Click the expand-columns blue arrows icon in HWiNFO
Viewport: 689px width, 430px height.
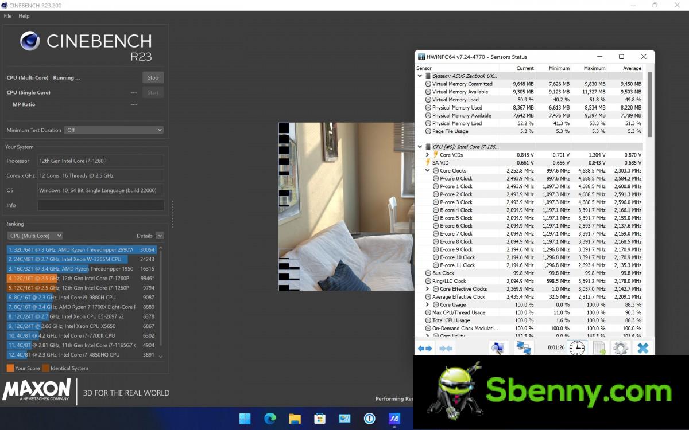tap(425, 348)
